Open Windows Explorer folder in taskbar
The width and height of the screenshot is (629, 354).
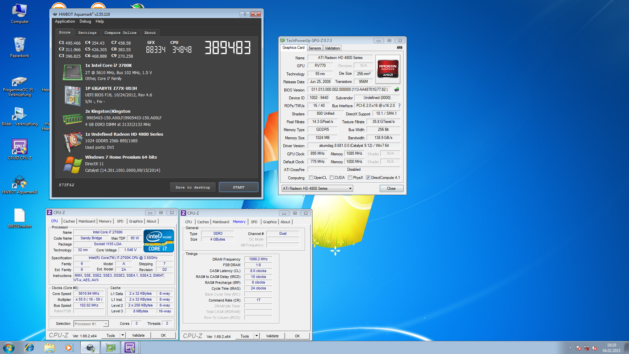tap(49, 347)
